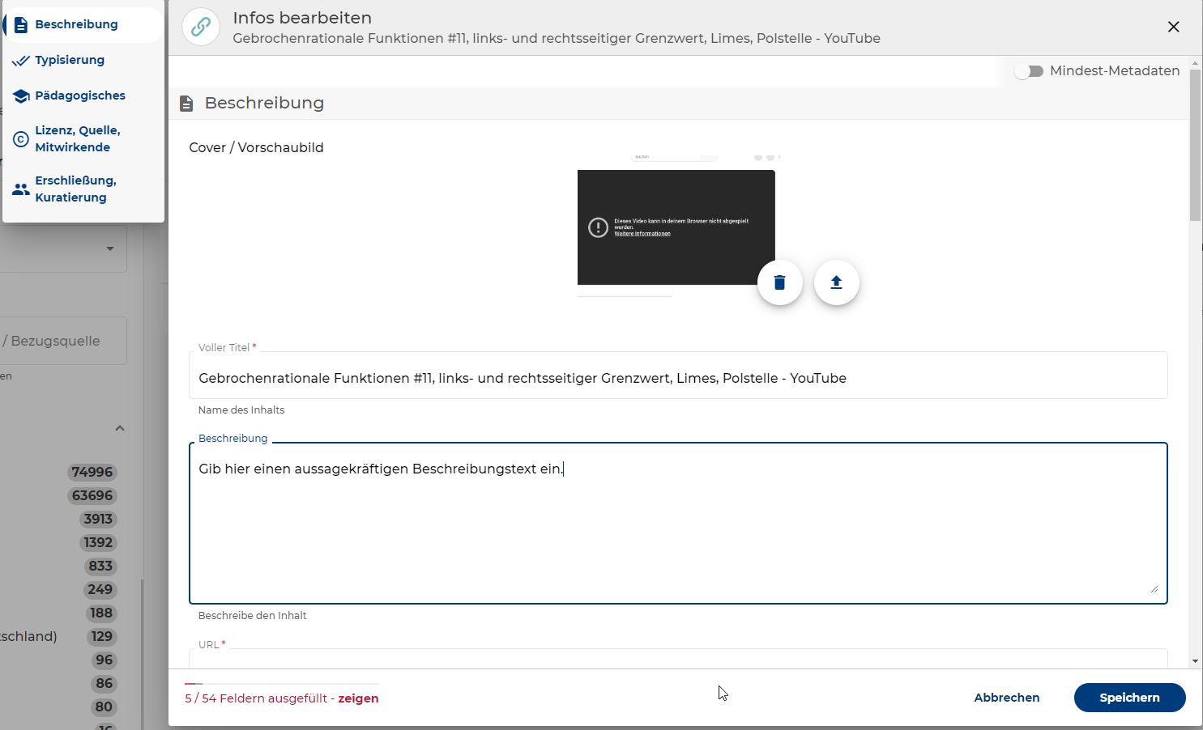Click the Beschreibung document icon in sidebar

21,25
